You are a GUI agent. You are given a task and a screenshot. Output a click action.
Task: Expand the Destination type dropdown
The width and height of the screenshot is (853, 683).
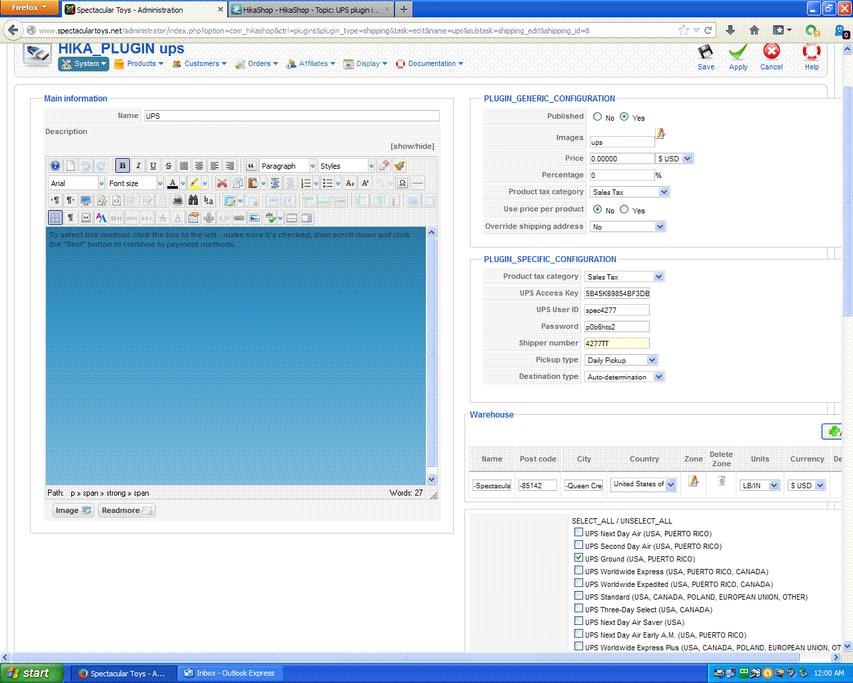click(624, 377)
